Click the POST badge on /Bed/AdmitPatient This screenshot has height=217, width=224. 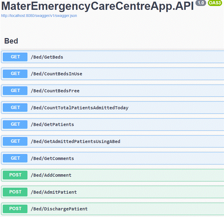pos(15,192)
